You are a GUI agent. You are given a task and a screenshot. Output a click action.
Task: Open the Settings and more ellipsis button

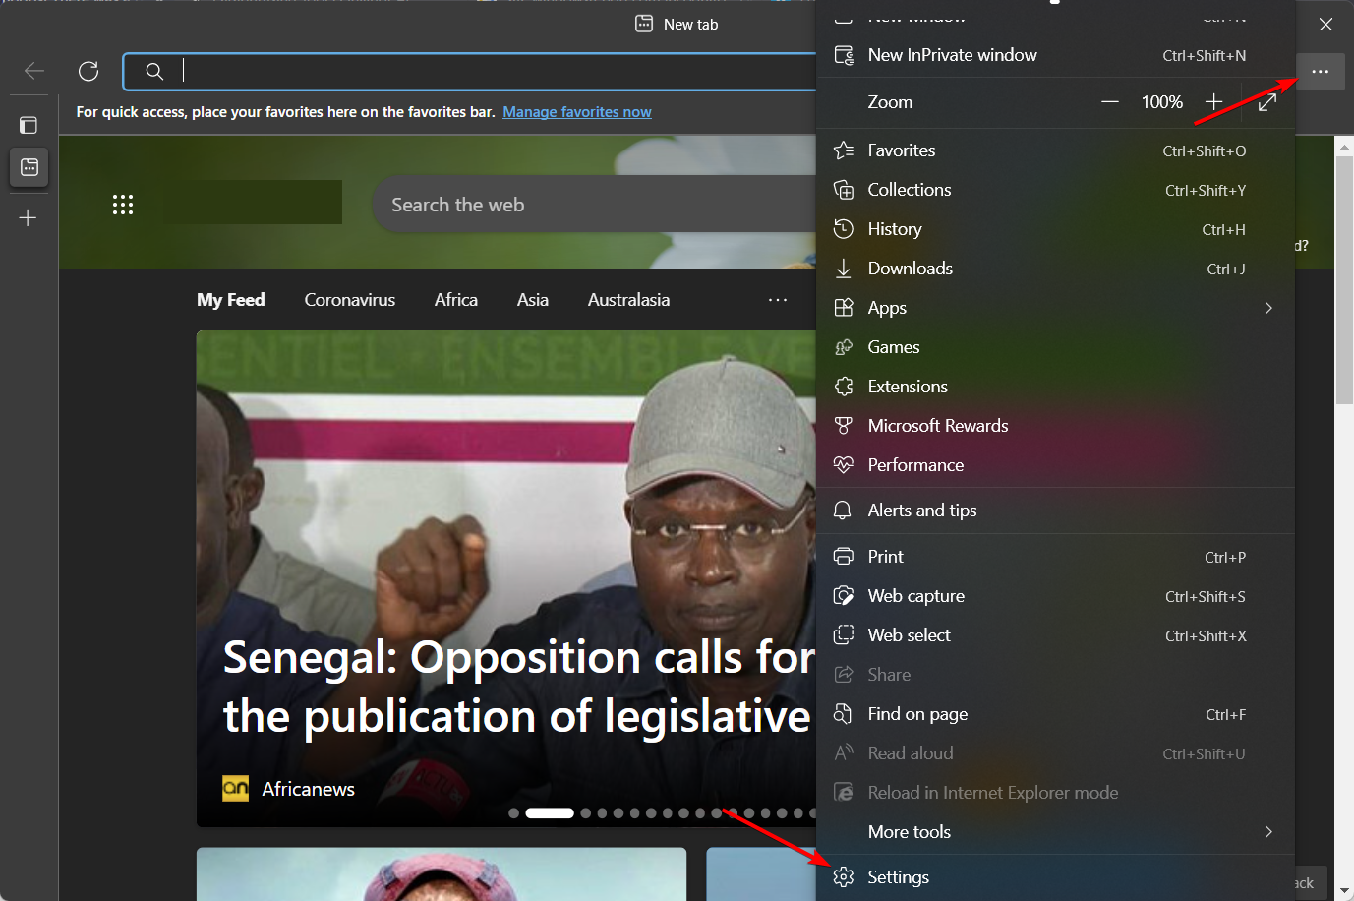[1320, 72]
